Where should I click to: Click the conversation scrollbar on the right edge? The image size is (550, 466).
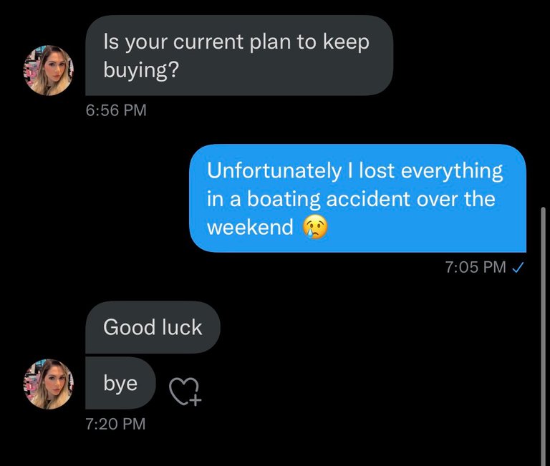544,336
